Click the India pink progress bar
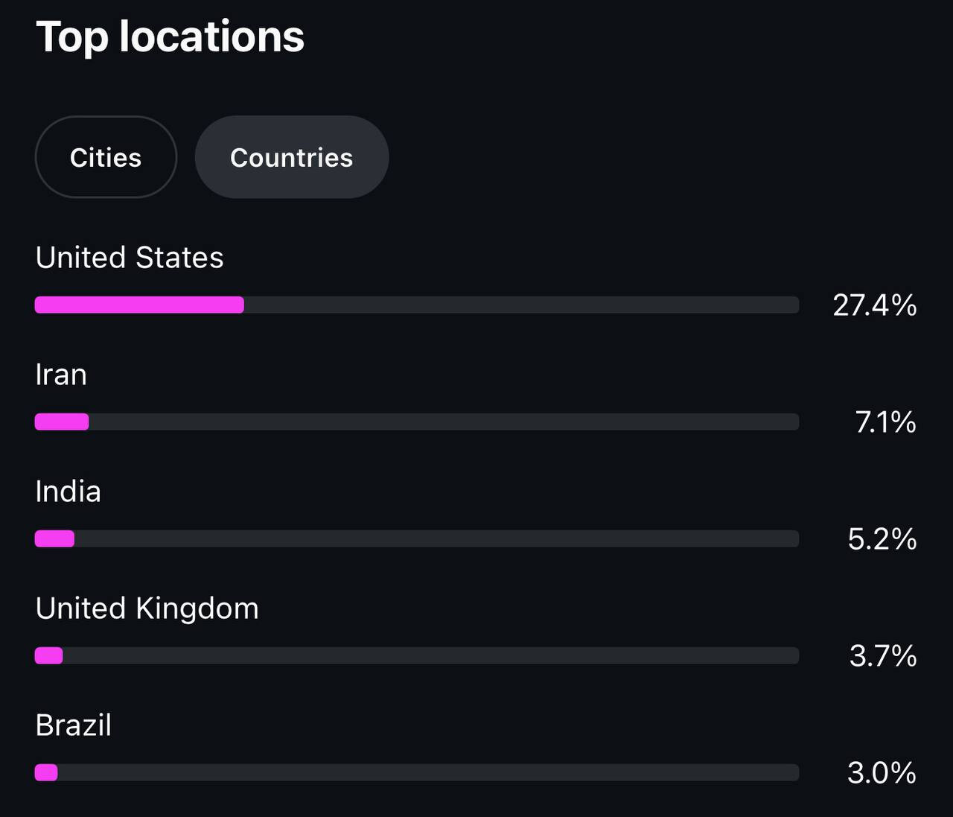953x817 pixels. 54,538
